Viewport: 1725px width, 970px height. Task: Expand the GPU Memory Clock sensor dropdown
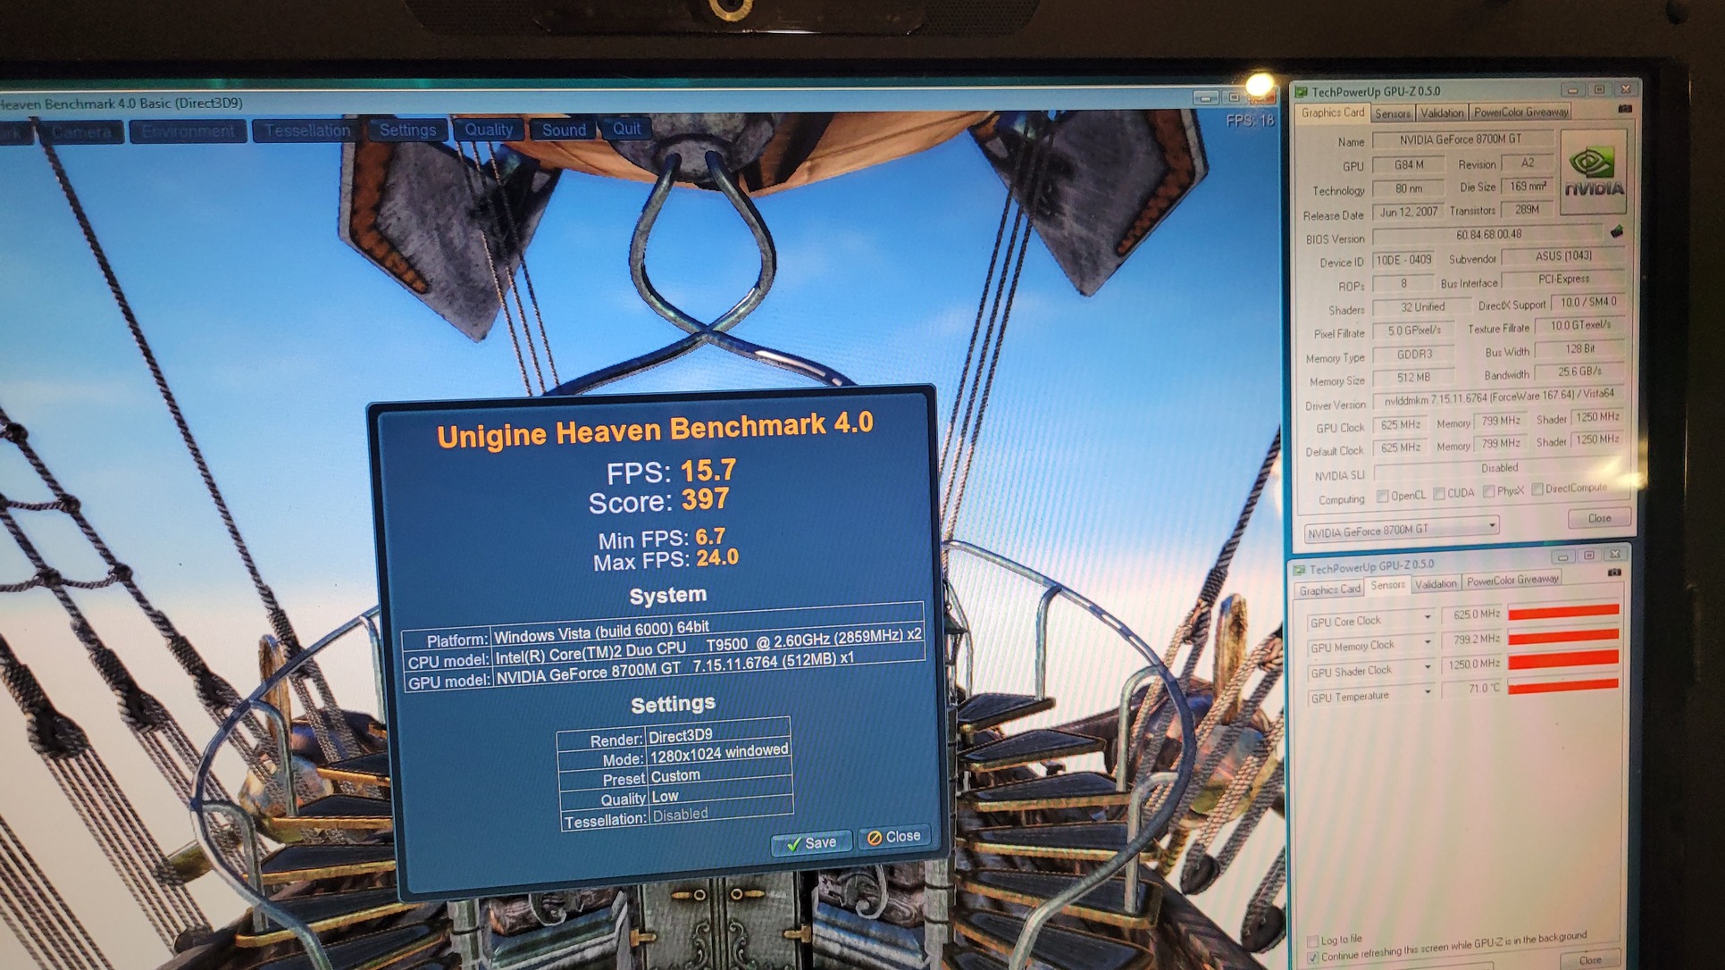tap(1427, 642)
